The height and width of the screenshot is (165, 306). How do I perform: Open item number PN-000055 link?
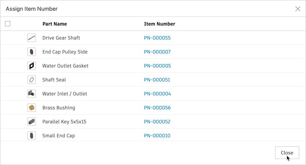tap(157, 38)
